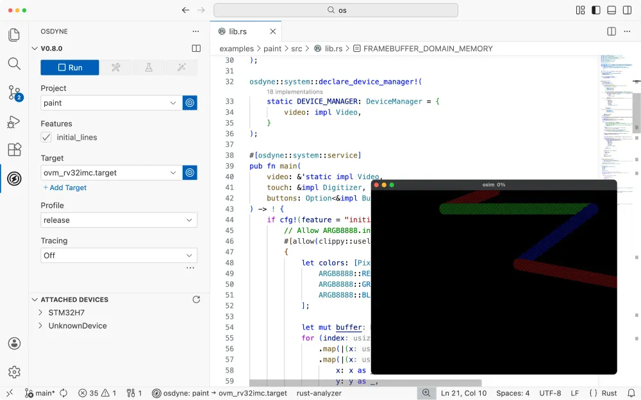Open the Profile dropdown showing release
641x400 pixels.
pyautogui.click(x=118, y=220)
